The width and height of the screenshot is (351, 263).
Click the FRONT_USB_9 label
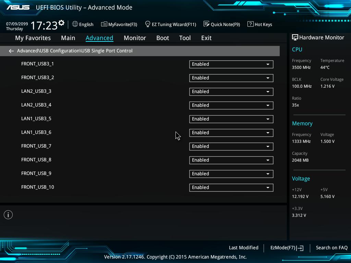click(x=36, y=174)
